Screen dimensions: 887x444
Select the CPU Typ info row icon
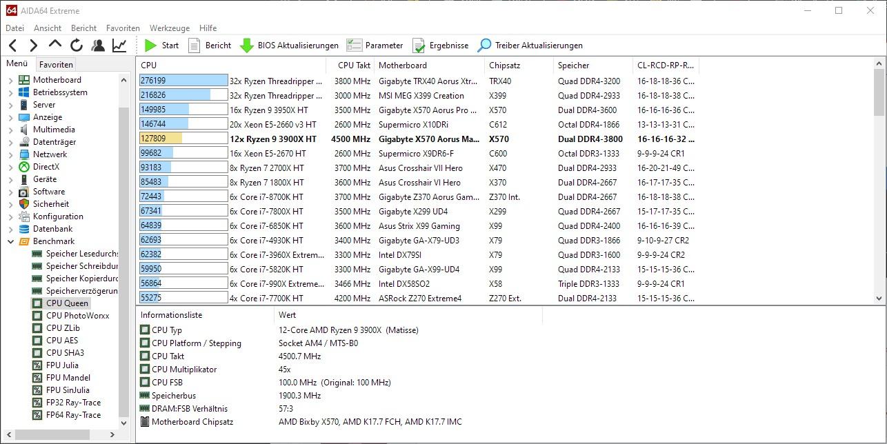tap(145, 330)
